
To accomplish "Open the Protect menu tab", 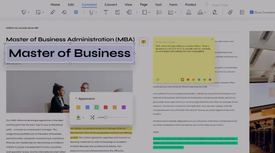I will pos(190,5).
